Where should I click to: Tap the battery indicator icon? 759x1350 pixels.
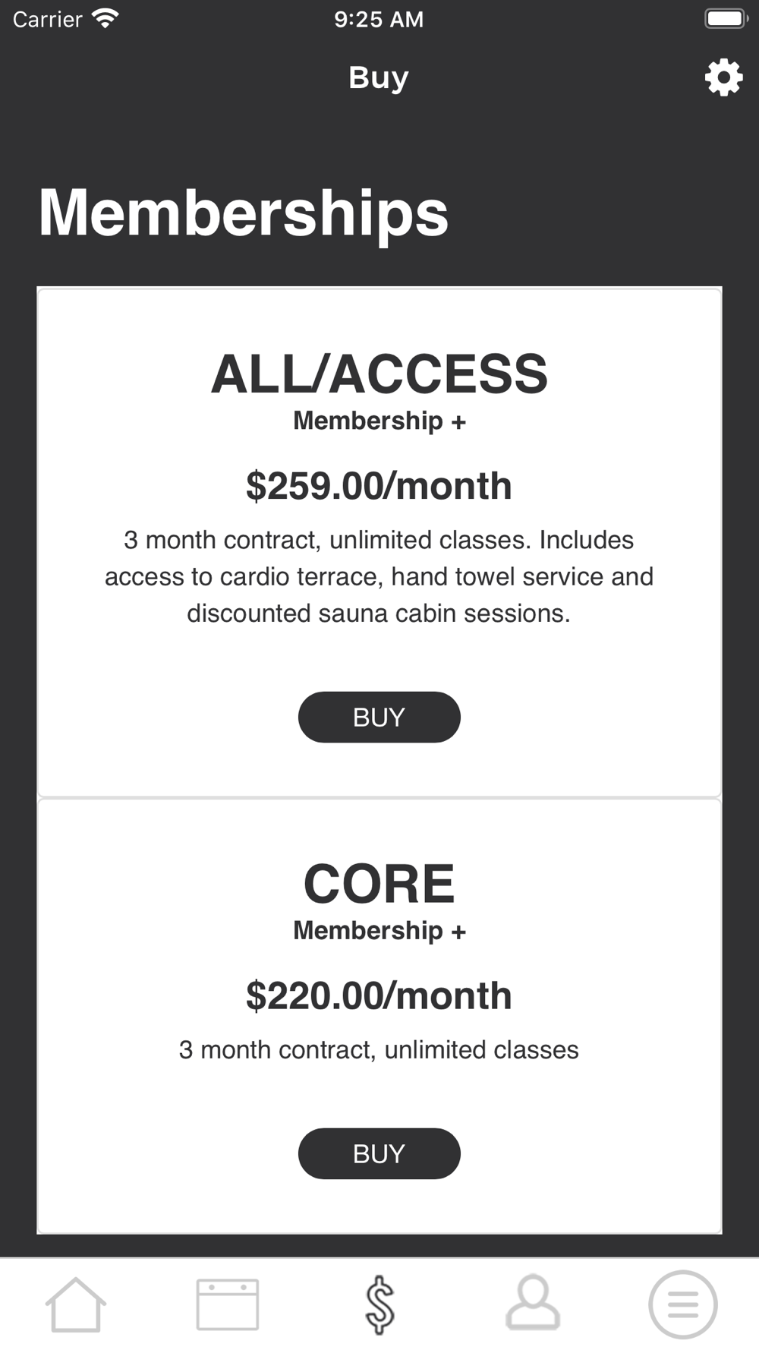pyautogui.click(x=726, y=19)
